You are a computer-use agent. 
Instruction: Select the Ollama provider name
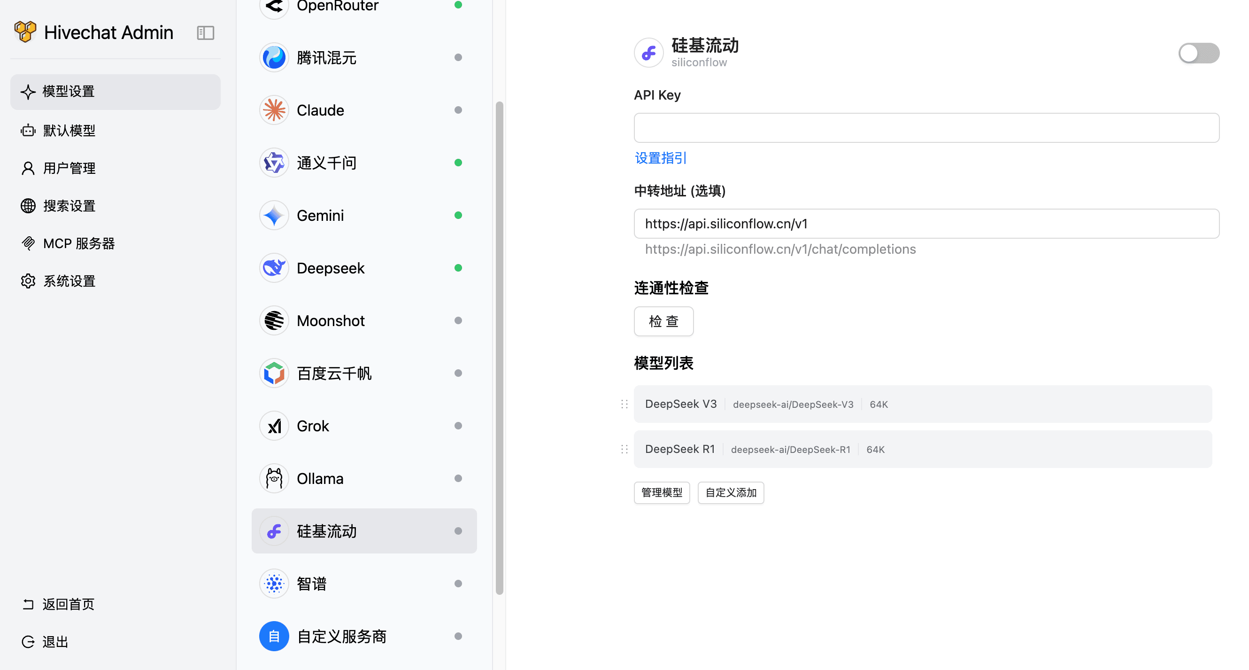320,479
